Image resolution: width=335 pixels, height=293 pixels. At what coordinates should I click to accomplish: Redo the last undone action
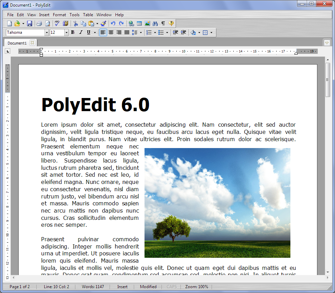point(121,23)
